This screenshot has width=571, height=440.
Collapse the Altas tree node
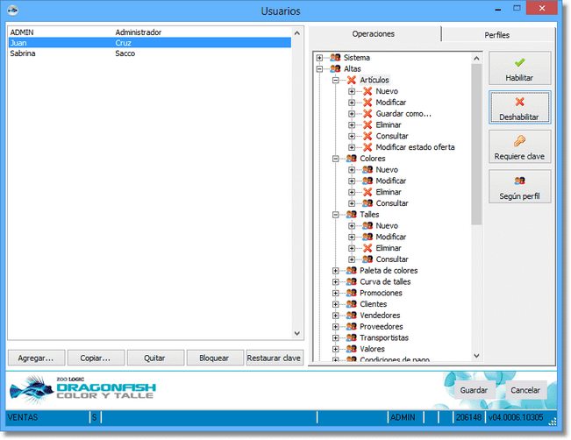point(320,69)
